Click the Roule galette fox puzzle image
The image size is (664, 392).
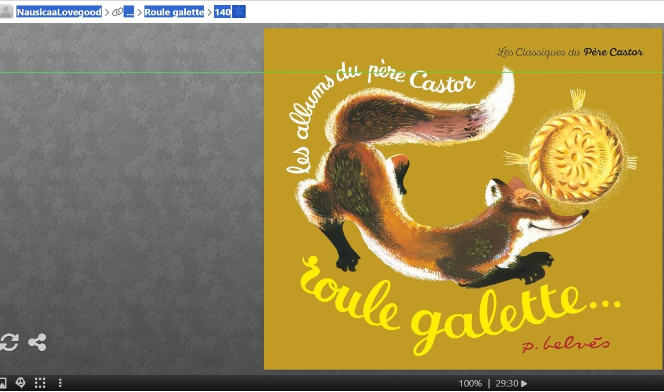463,199
